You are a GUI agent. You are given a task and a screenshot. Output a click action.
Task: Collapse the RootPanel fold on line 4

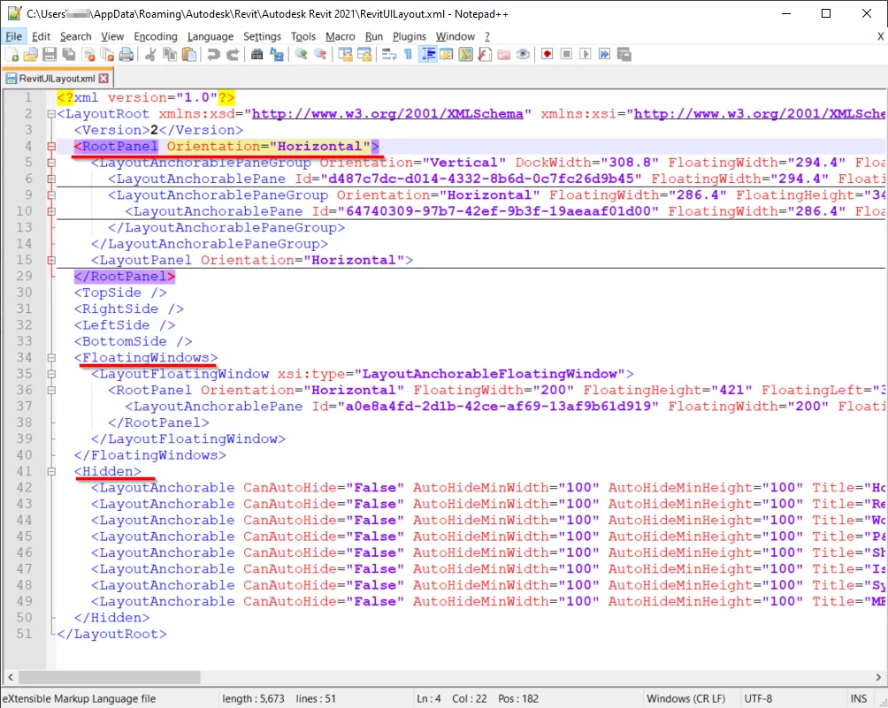[x=51, y=147]
